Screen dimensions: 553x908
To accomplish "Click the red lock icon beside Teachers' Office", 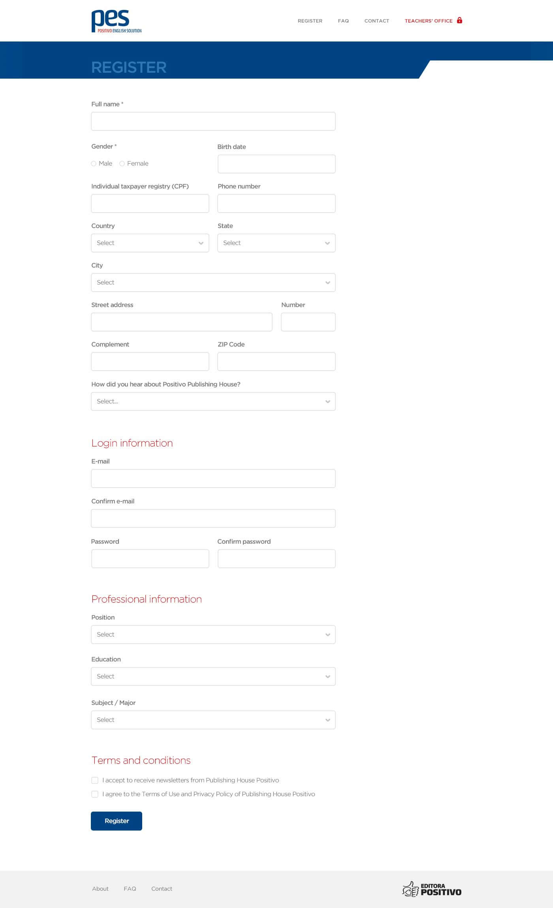I will 459,20.
